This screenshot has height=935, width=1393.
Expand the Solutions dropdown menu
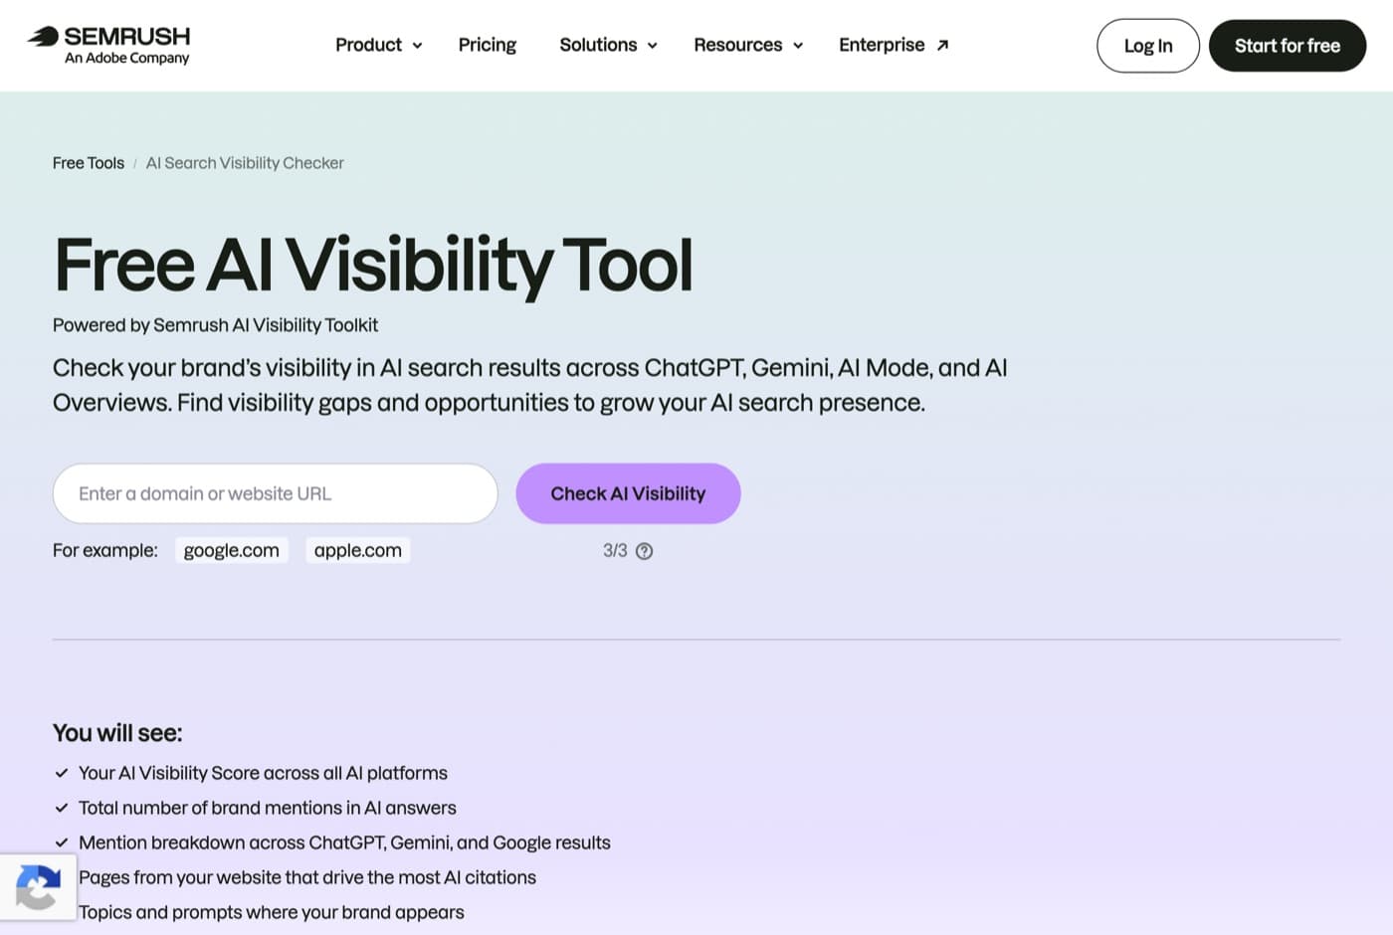608,45
